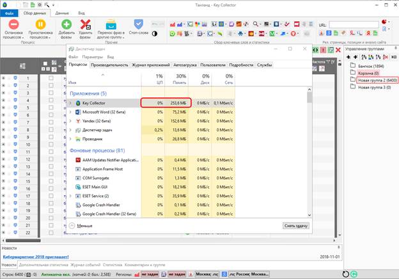Screen dimensions: 399x279
Task: Tick the checkbox in row 14
Action: pos(51,173)
